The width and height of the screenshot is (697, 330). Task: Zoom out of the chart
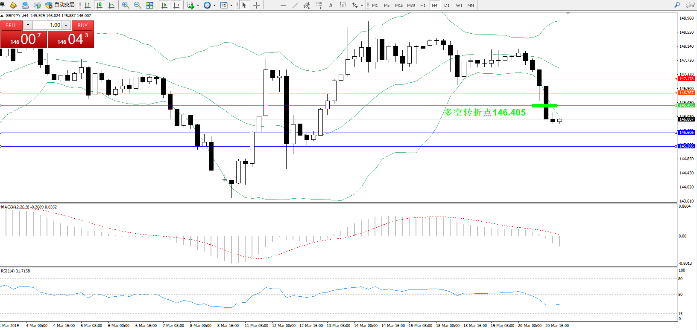click(x=138, y=5)
